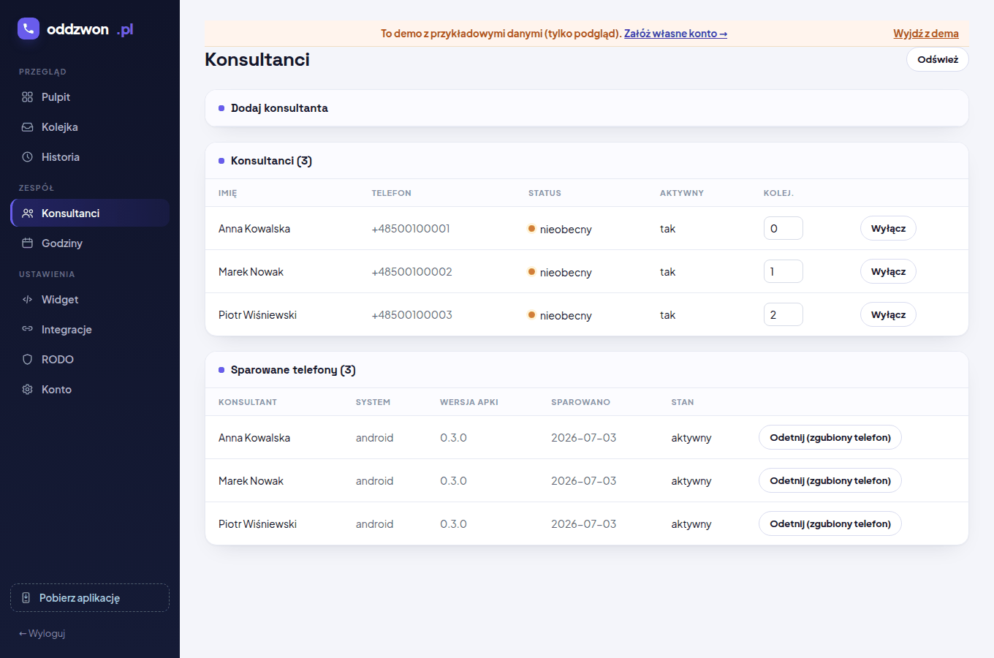Click the phone icon in Pobierz aplikację

pyautogui.click(x=26, y=598)
